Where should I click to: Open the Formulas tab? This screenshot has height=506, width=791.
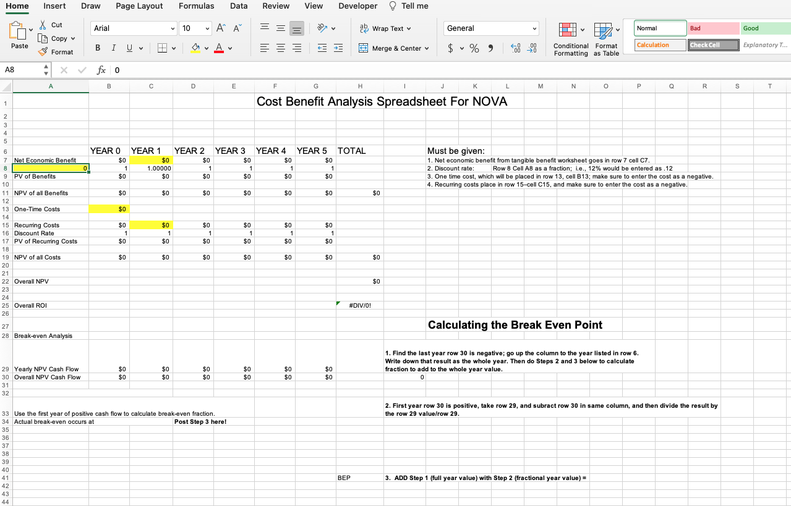197,6
